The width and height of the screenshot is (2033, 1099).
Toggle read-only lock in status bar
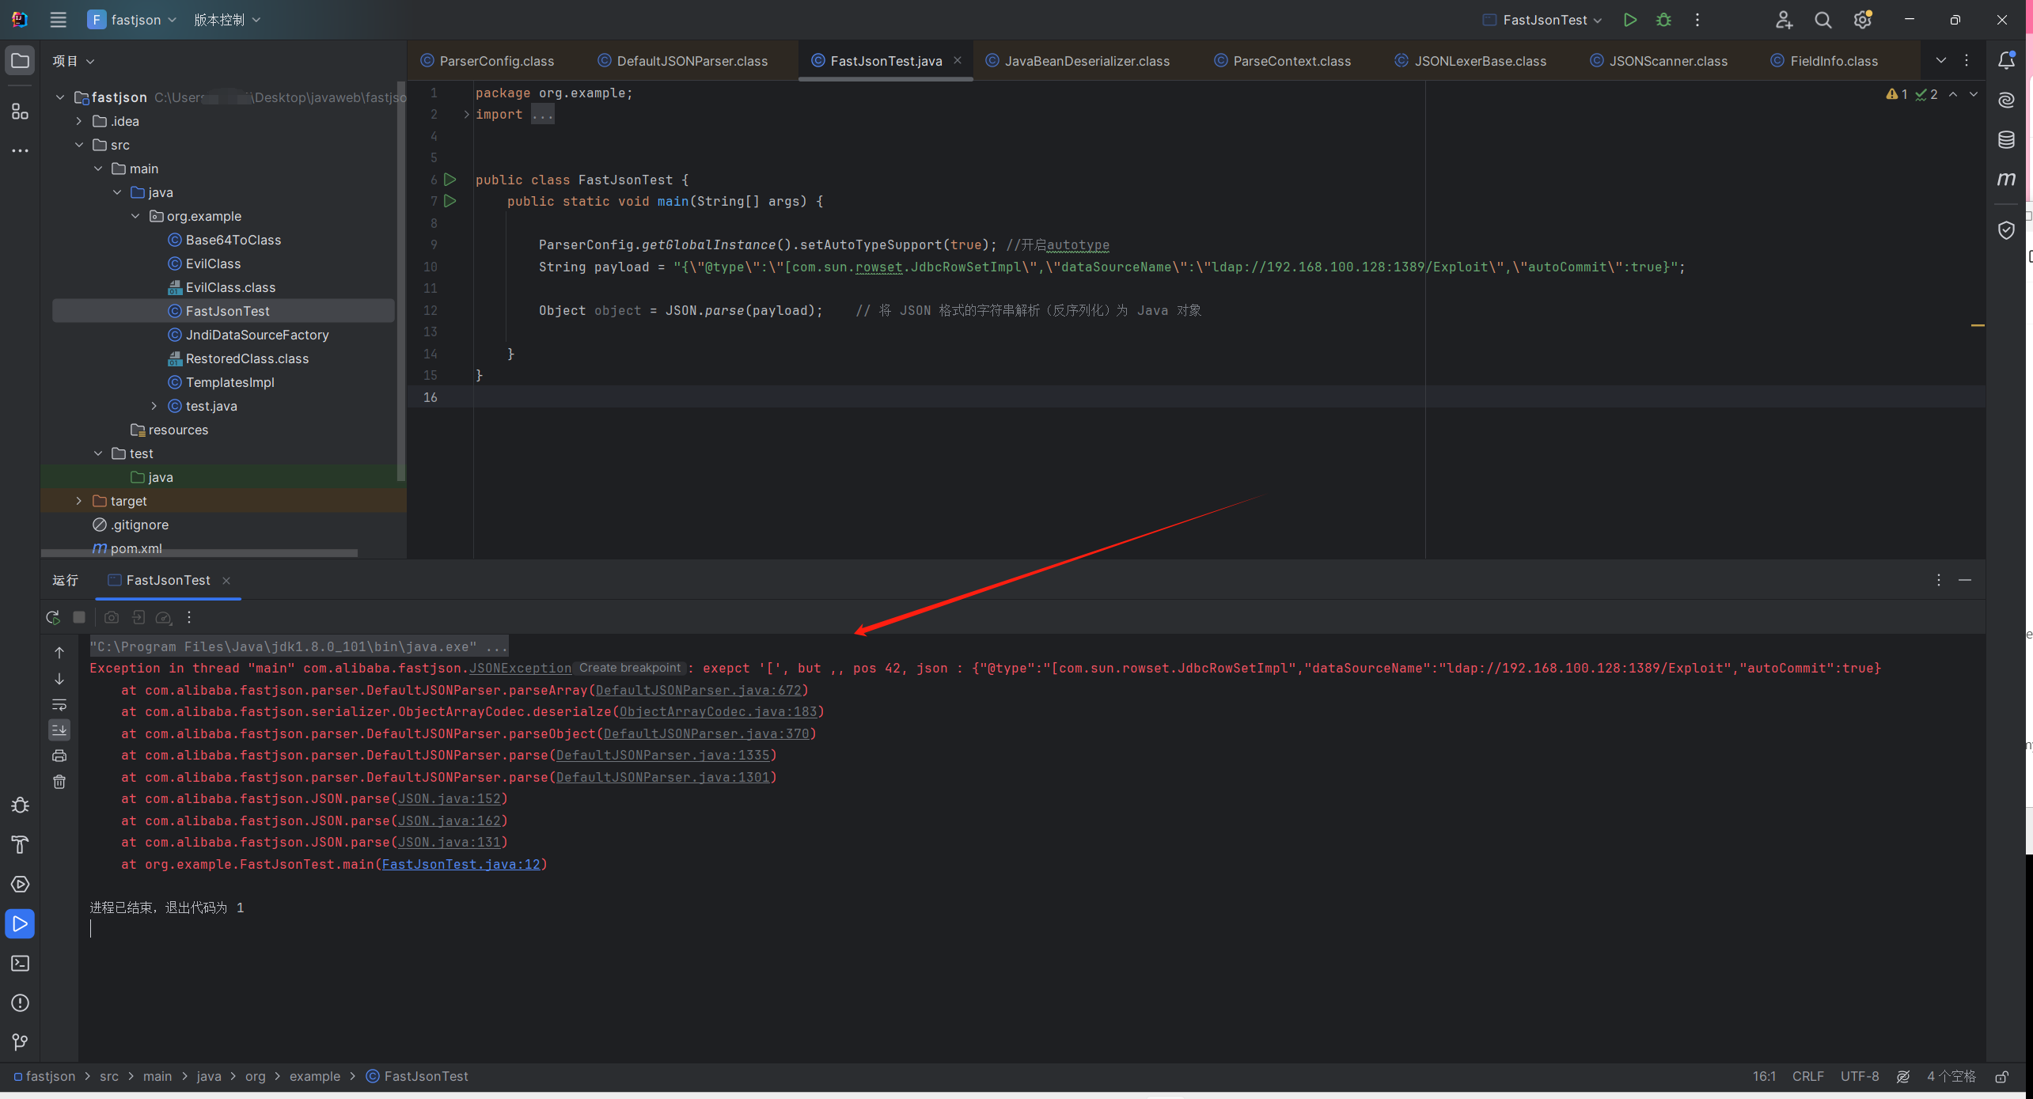2001,1077
